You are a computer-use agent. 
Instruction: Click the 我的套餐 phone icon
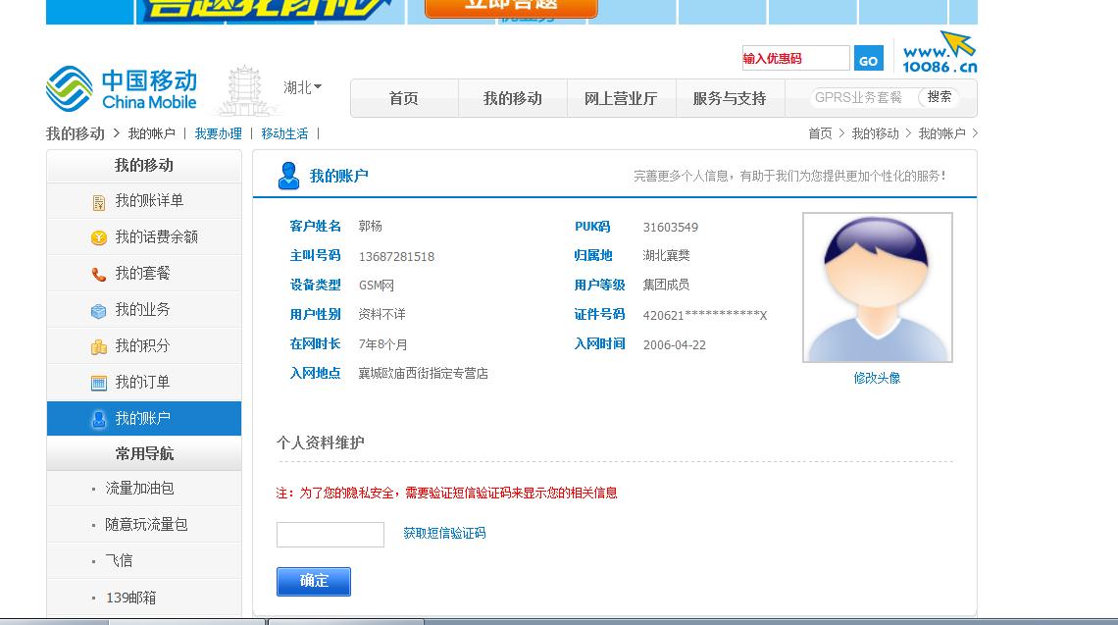coord(99,274)
